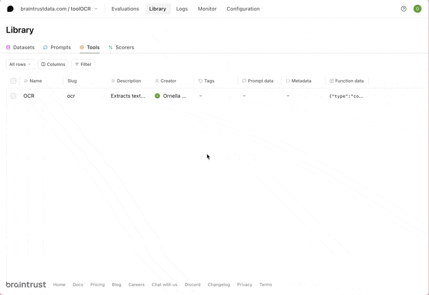The image size is (429, 295).
Task: Switch to the Prompts tab
Action: pos(57,47)
